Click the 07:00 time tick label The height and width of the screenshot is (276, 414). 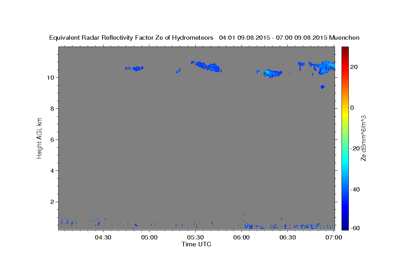click(334, 237)
